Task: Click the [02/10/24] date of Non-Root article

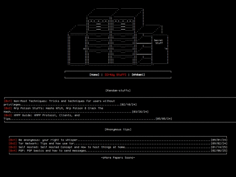Action: point(128,104)
